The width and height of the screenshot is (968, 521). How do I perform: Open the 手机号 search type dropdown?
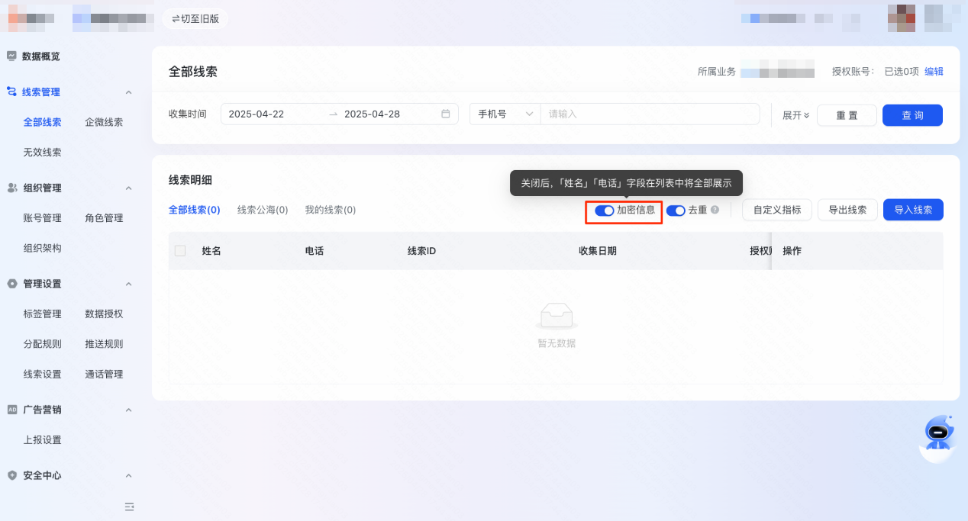pyautogui.click(x=505, y=114)
